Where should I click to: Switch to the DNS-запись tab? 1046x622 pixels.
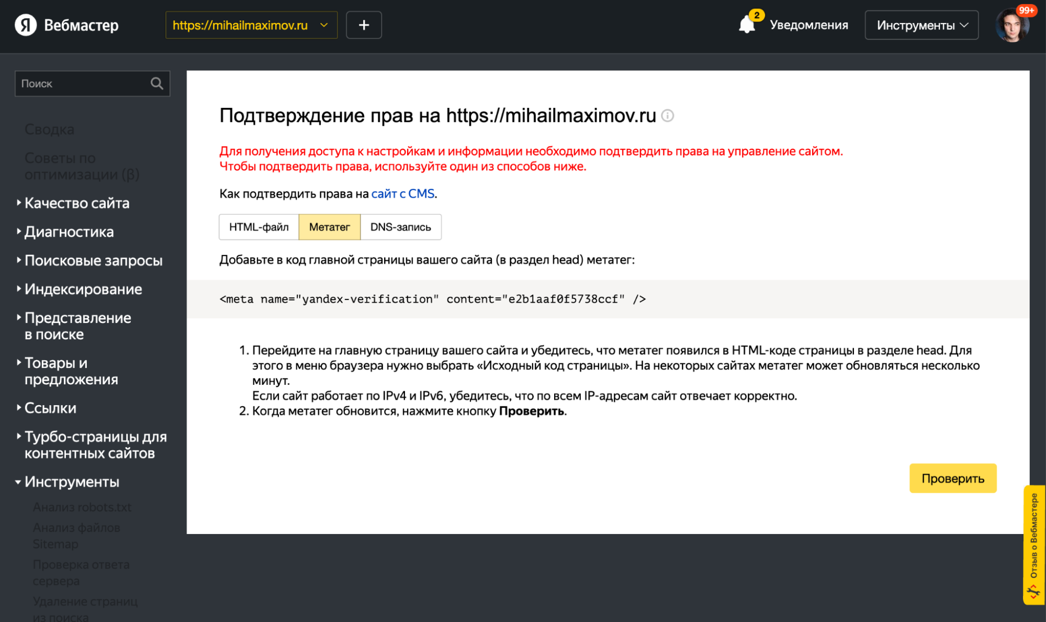[400, 227]
